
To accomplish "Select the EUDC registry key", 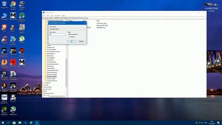I will (x=45, y=91).
